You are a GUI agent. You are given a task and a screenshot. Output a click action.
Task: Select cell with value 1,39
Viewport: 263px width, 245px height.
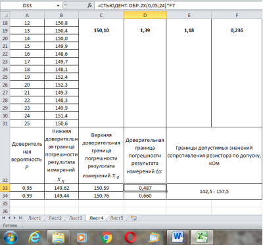coord(145,30)
